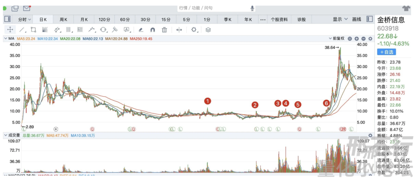The width and height of the screenshot is (417, 181).
Task: Toggle the 画线 drawing toolbar
Action: (x=357, y=19)
